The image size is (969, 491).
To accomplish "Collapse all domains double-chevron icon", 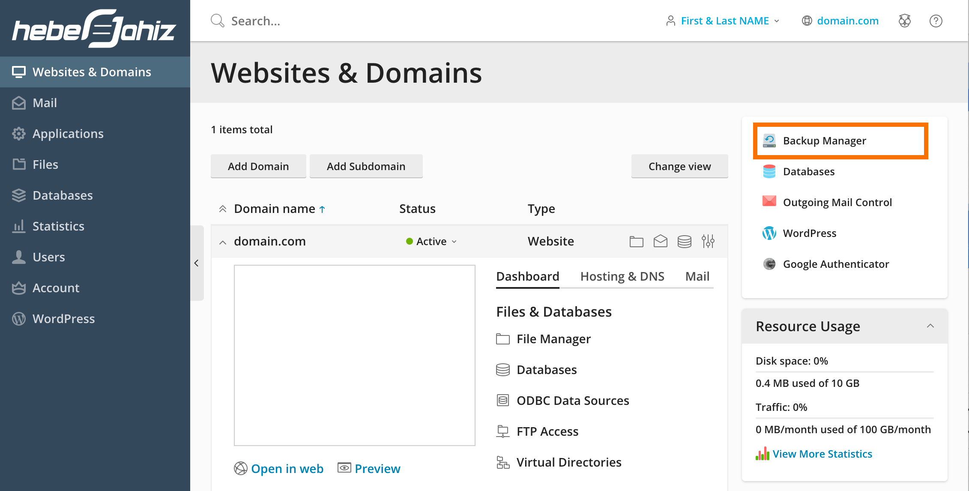I will pos(223,209).
